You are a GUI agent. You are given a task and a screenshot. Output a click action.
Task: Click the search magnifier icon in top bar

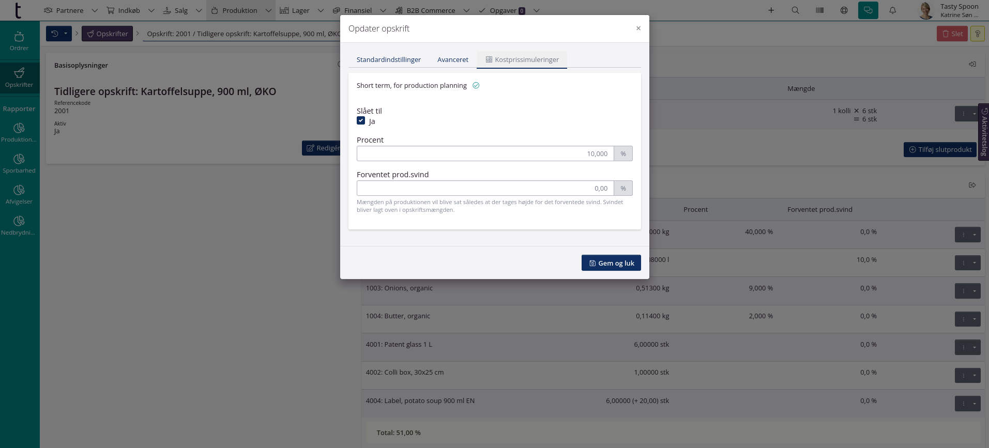click(x=795, y=10)
